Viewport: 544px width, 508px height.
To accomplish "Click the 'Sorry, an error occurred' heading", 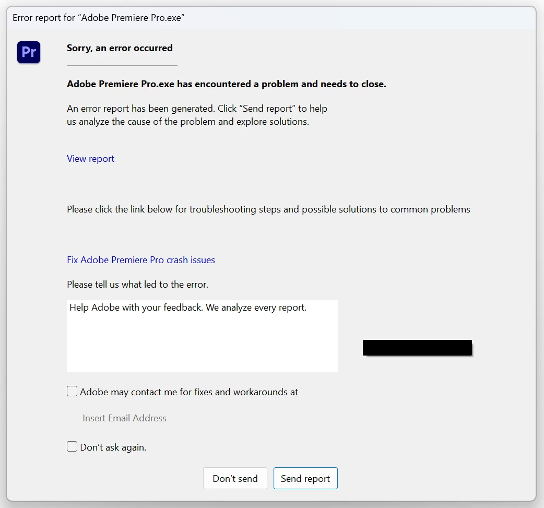I will (120, 48).
